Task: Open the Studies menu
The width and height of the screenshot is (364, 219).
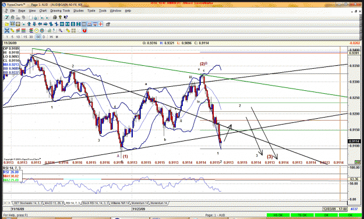Action: 79,10
